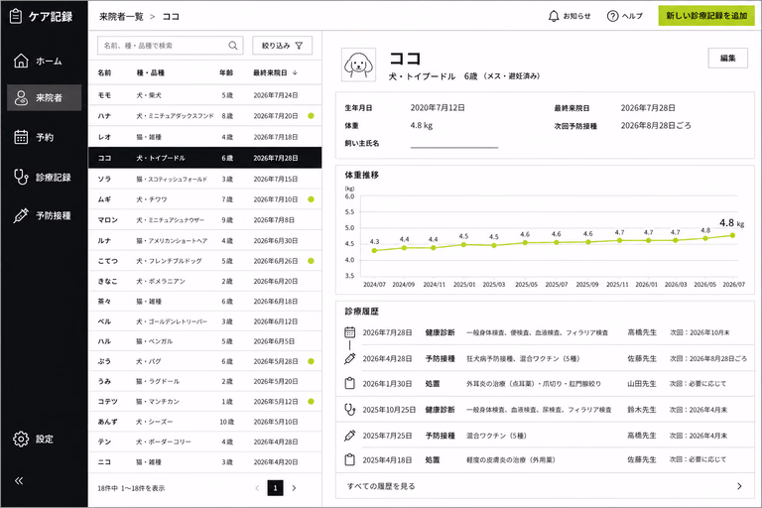Click 高橋先生 in the 2026年7月28日 history row
The height and width of the screenshot is (508, 762).
pos(642,332)
